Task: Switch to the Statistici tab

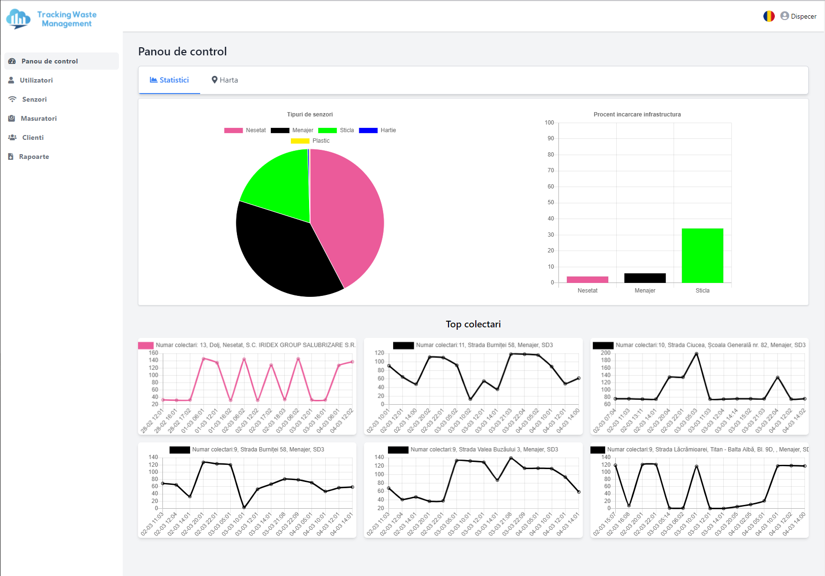Action: pos(169,80)
